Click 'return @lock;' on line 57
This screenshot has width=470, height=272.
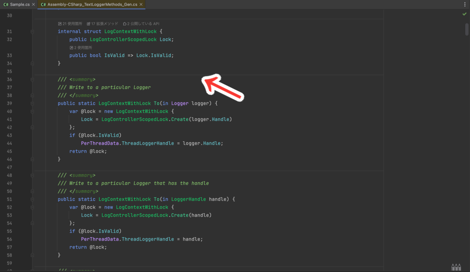tap(88, 247)
